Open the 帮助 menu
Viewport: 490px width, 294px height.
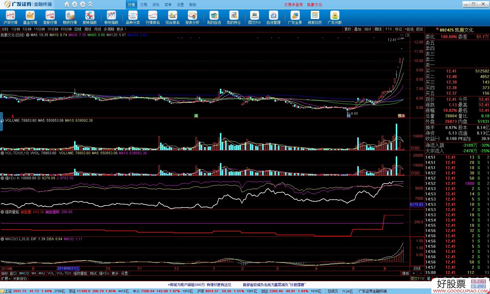pyautogui.click(x=192, y=5)
